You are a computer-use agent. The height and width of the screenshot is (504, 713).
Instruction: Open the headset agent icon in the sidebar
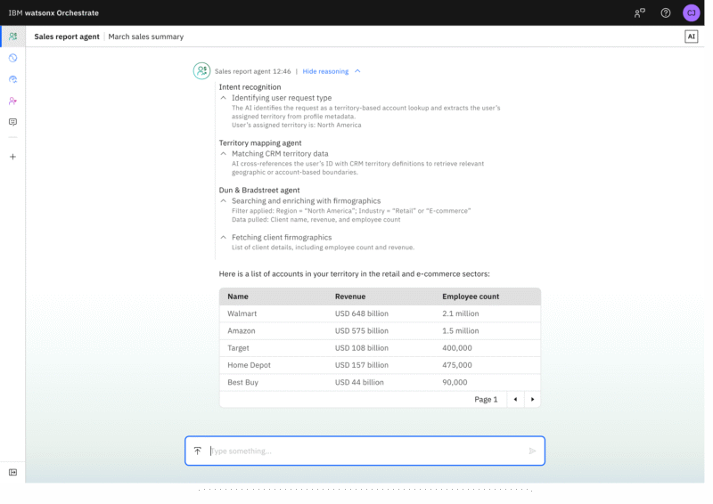pyautogui.click(x=12, y=79)
